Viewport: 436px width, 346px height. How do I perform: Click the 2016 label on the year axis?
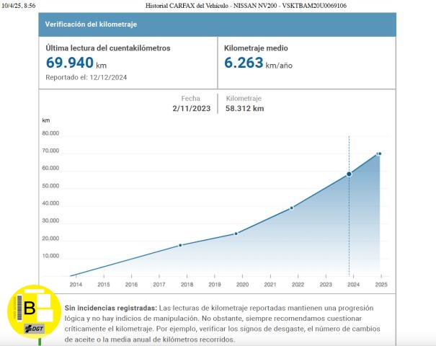(131, 285)
